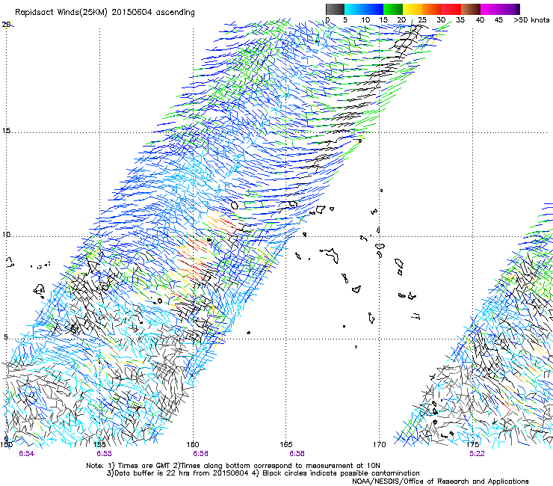The height and width of the screenshot is (486, 553).
Task: Click the purple "6:58" time label
Action: pyautogui.click(x=297, y=454)
